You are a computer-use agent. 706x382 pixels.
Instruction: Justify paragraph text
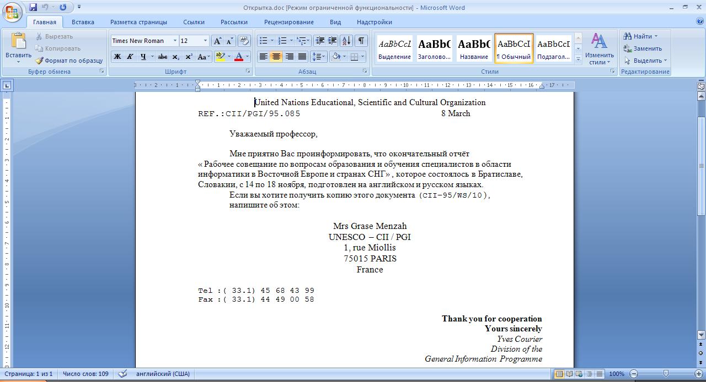click(302, 57)
